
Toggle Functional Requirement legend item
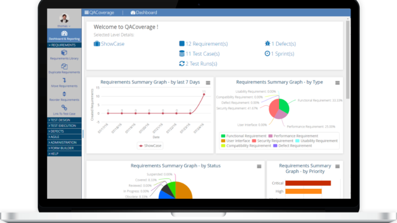244,136
